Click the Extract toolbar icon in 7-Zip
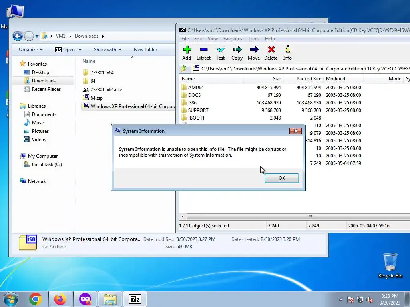Image resolution: width=410 pixels, height=307 pixels. click(x=203, y=53)
